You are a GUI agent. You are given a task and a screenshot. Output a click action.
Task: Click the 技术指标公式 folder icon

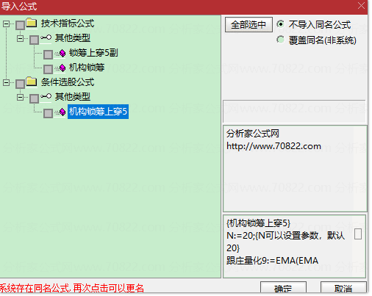(32, 23)
